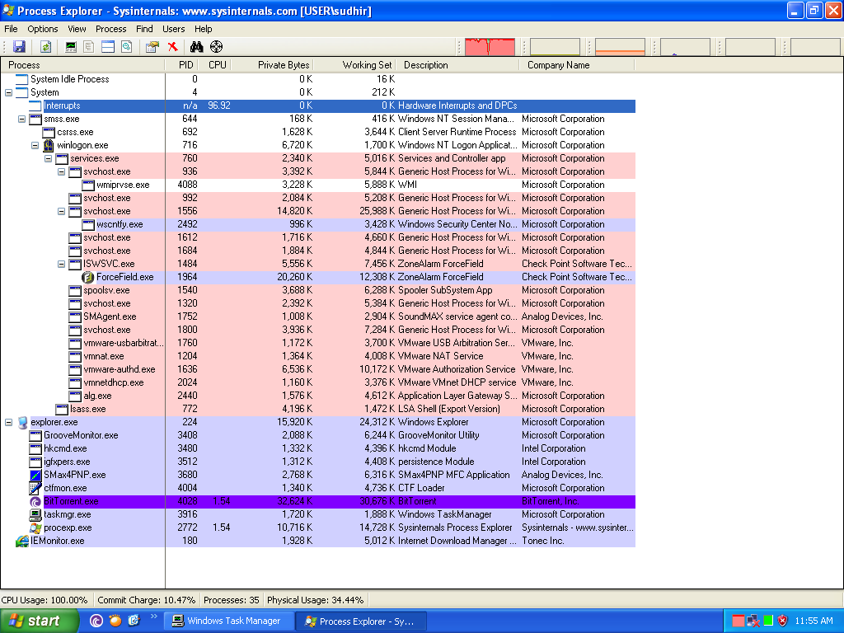Open the Users menu
This screenshot has height=633, width=844.
pyautogui.click(x=174, y=29)
